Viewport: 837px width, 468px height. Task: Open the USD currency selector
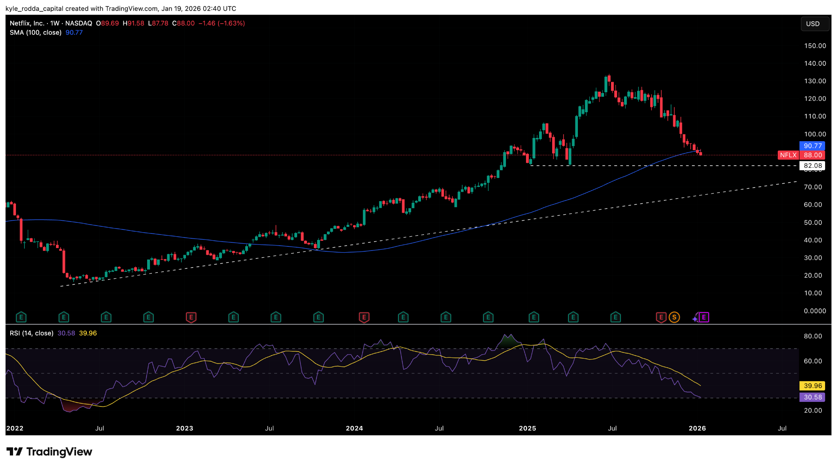(815, 24)
